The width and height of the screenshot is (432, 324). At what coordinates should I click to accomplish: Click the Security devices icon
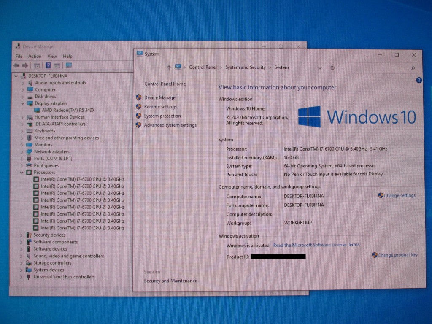[29, 235]
